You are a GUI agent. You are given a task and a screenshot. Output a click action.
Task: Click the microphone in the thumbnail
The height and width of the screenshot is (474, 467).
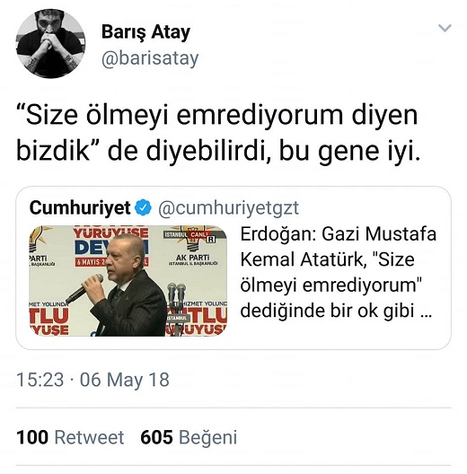point(84,288)
